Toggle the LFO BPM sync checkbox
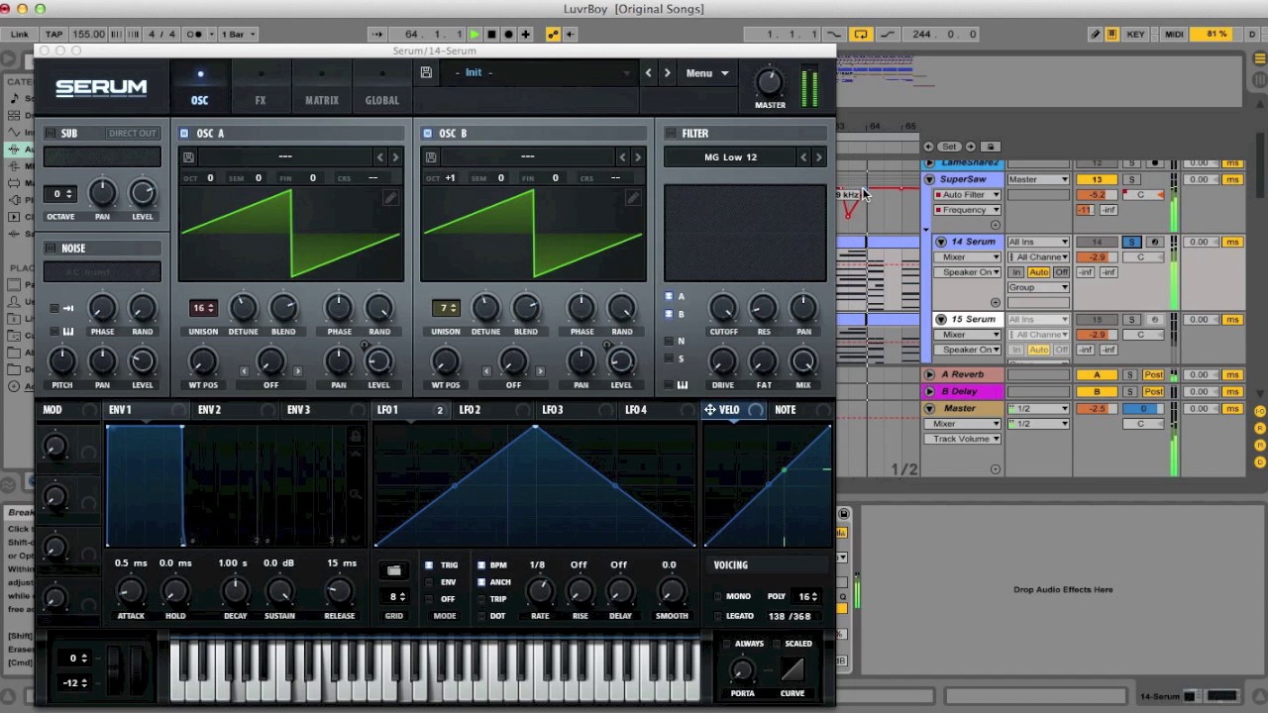 pyautogui.click(x=482, y=565)
